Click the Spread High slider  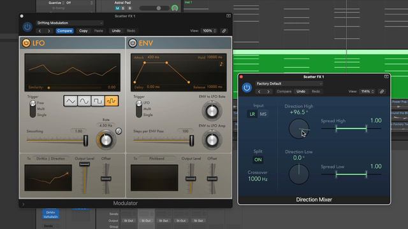coord(351,128)
